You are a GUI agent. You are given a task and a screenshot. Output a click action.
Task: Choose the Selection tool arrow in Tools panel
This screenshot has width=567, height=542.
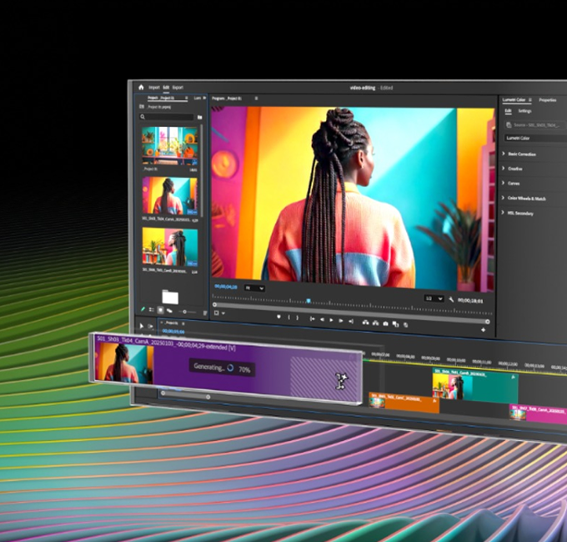[x=142, y=327]
